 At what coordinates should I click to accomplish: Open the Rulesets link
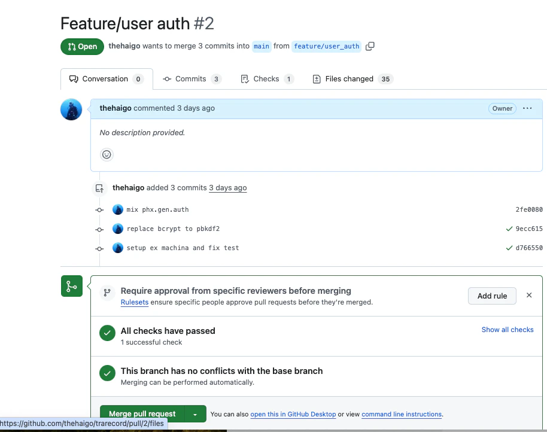coord(135,302)
